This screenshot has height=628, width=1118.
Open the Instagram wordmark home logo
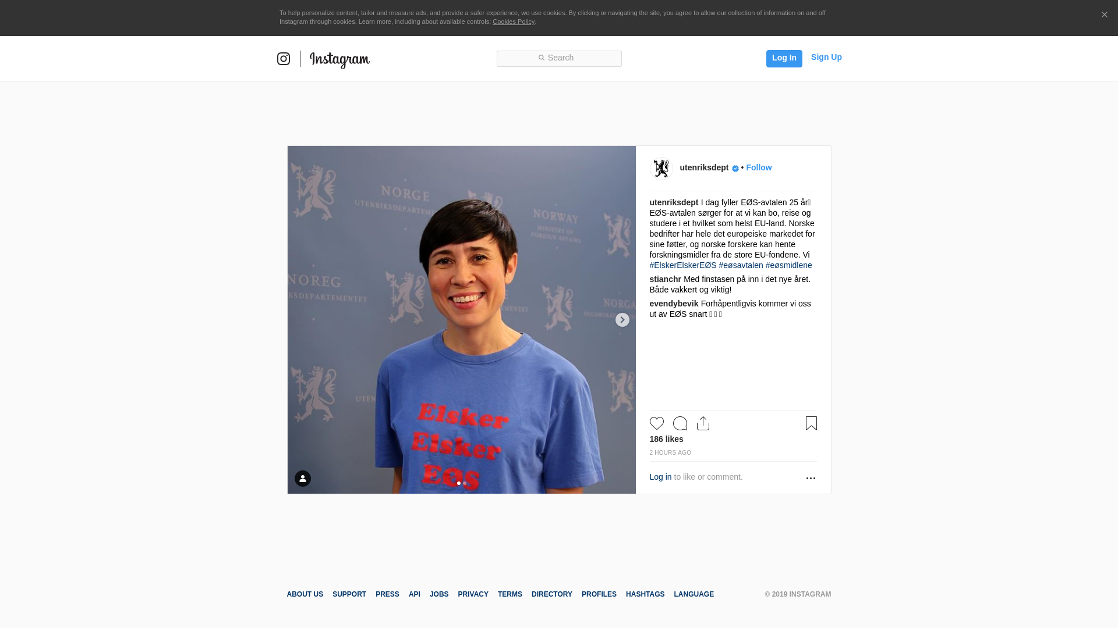point(339,59)
